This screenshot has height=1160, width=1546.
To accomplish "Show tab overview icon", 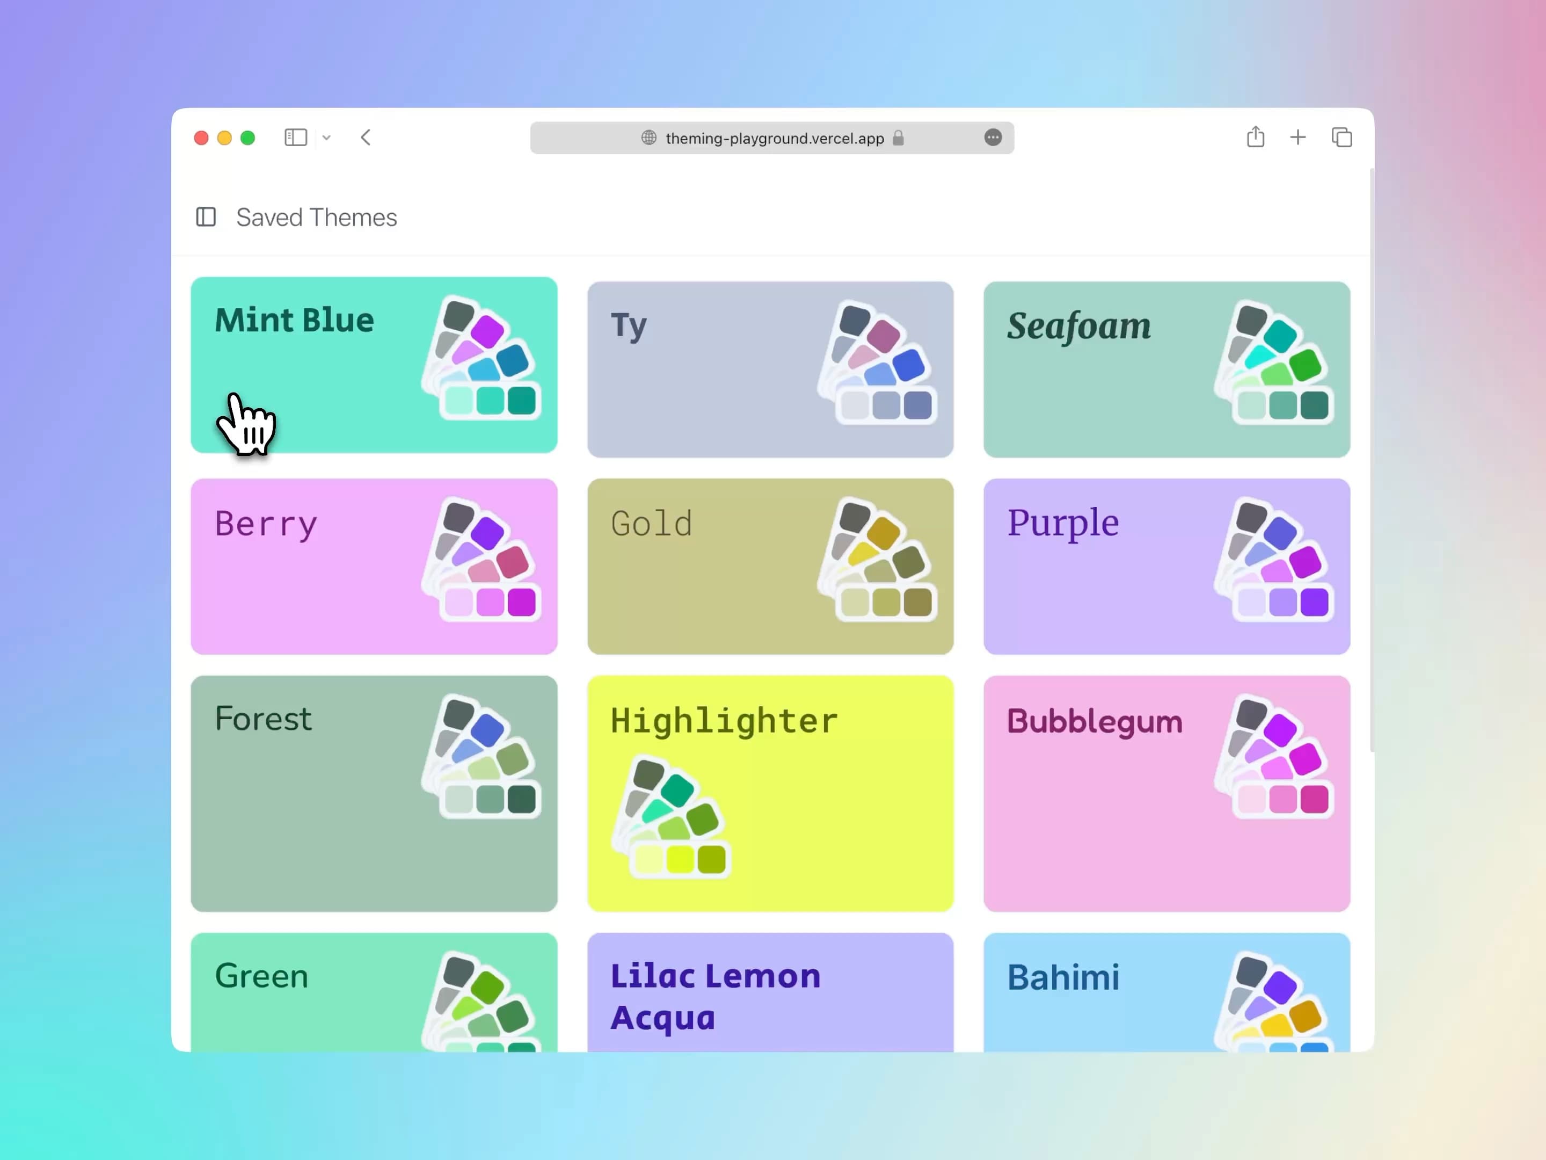I will click(x=1341, y=137).
